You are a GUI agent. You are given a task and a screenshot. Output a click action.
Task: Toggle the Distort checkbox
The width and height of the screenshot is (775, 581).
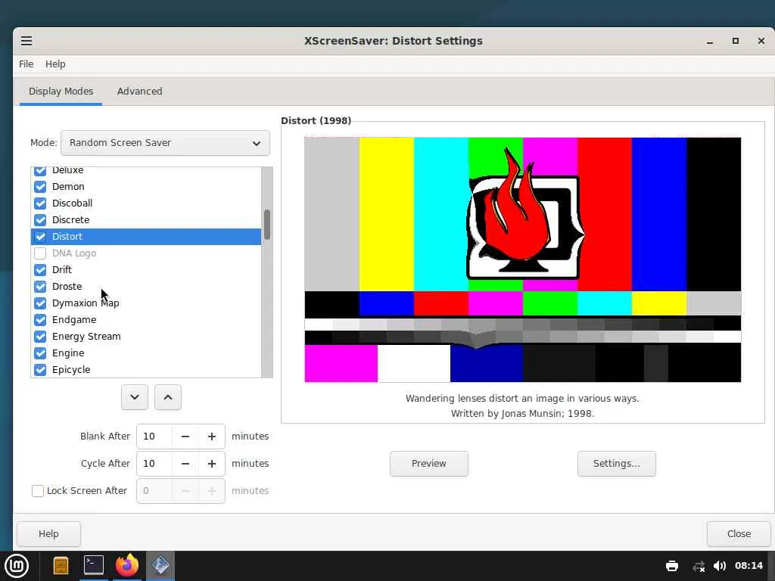40,237
